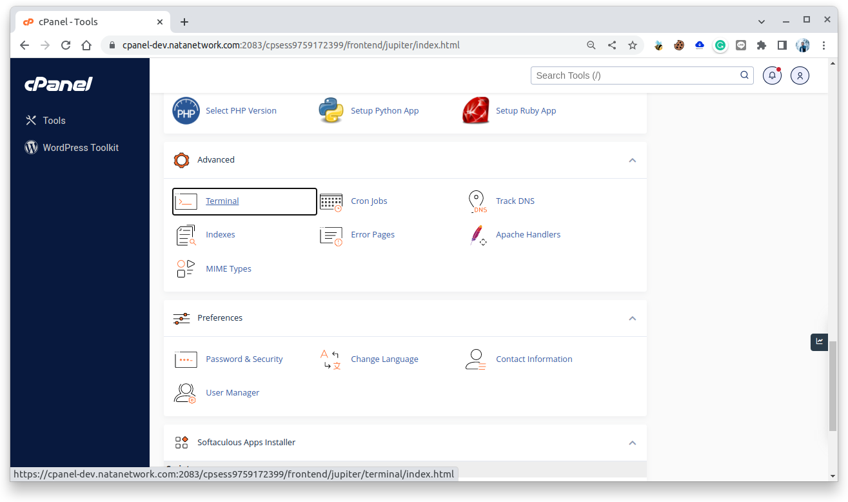Viewport: 848px width, 502px height.
Task: Click the browser share icon
Action: (x=612, y=45)
